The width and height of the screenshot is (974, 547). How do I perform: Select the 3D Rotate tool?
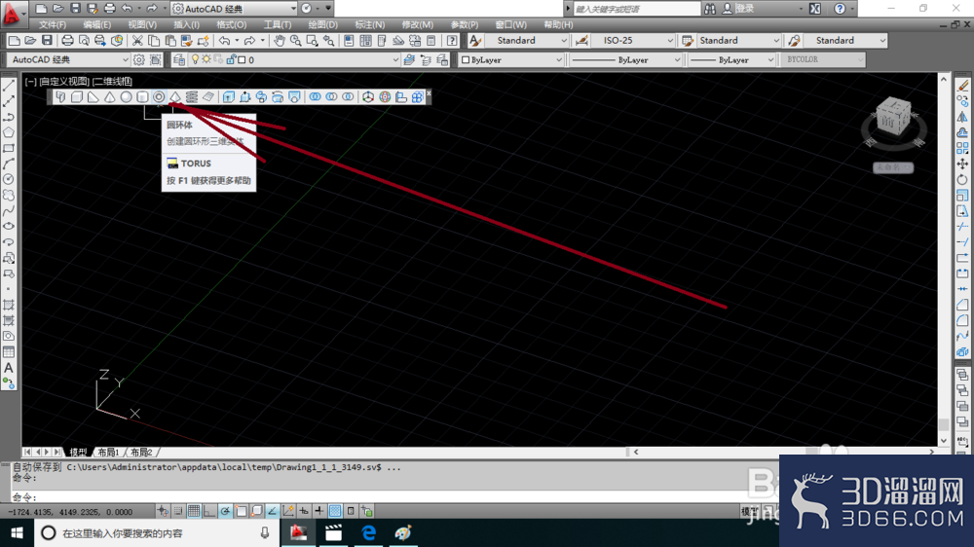tap(385, 97)
